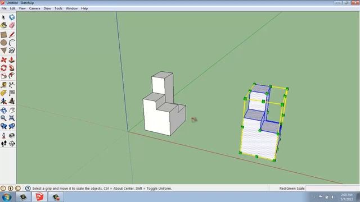Select the Dimension tool
Viewport: 360px width, 202px height.
[x=12, y=85]
